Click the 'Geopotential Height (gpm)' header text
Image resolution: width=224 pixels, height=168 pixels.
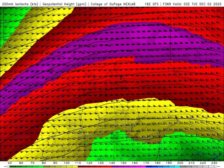coord(64,4)
